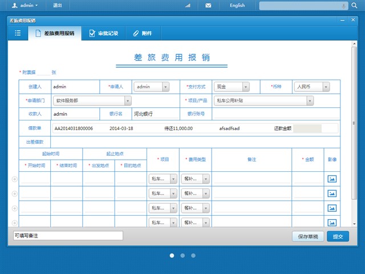Open the list menu icon tab
This screenshot has width=365, height=274.
[18, 33]
